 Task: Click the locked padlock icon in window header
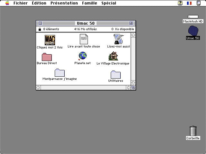pos(40,29)
